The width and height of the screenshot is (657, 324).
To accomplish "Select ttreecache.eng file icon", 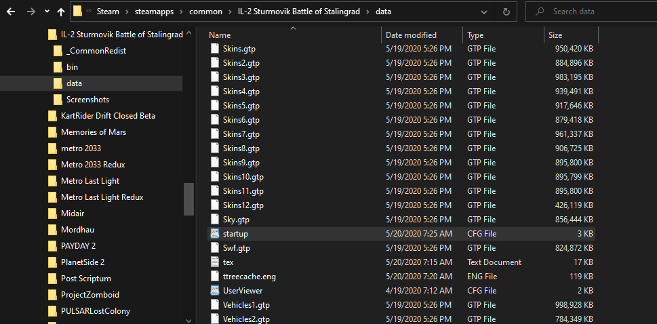I will (215, 277).
